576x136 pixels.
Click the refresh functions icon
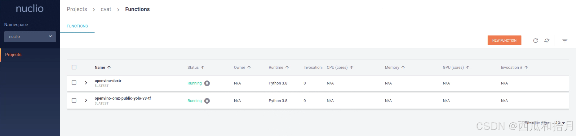pyautogui.click(x=535, y=41)
